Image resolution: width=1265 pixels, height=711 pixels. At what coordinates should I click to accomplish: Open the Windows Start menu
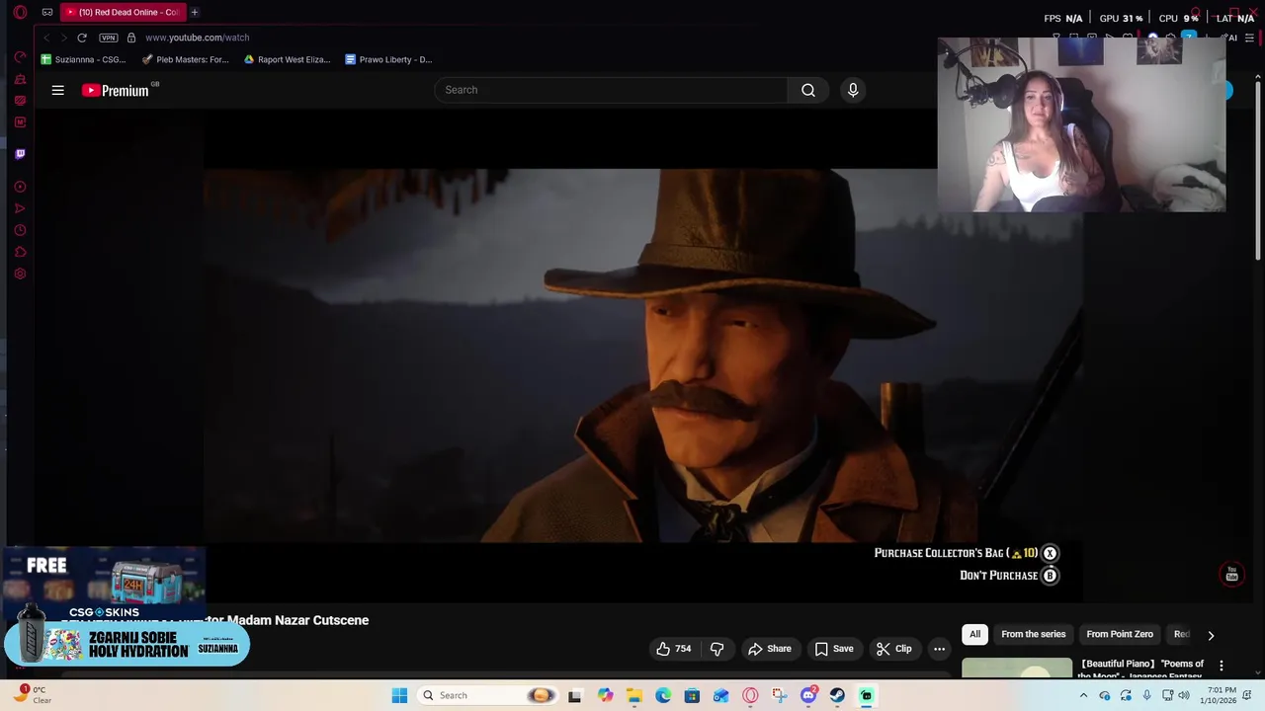click(399, 695)
